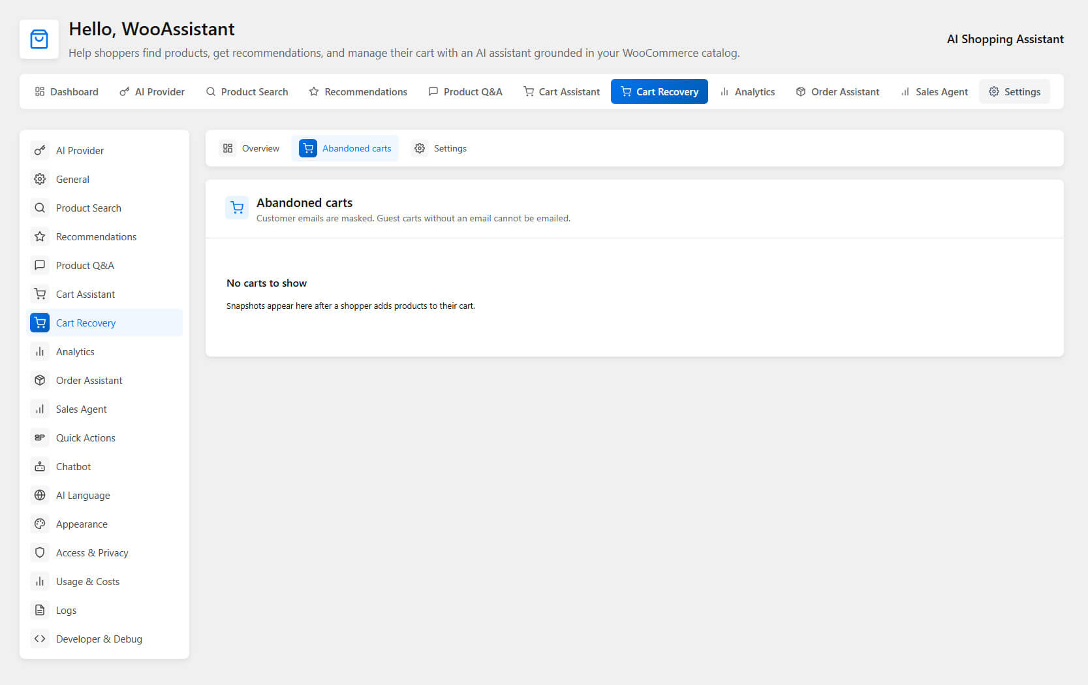
Task: Open the Analytics tab in the top navigation
Action: pyautogui.click(x=747, y=91)
